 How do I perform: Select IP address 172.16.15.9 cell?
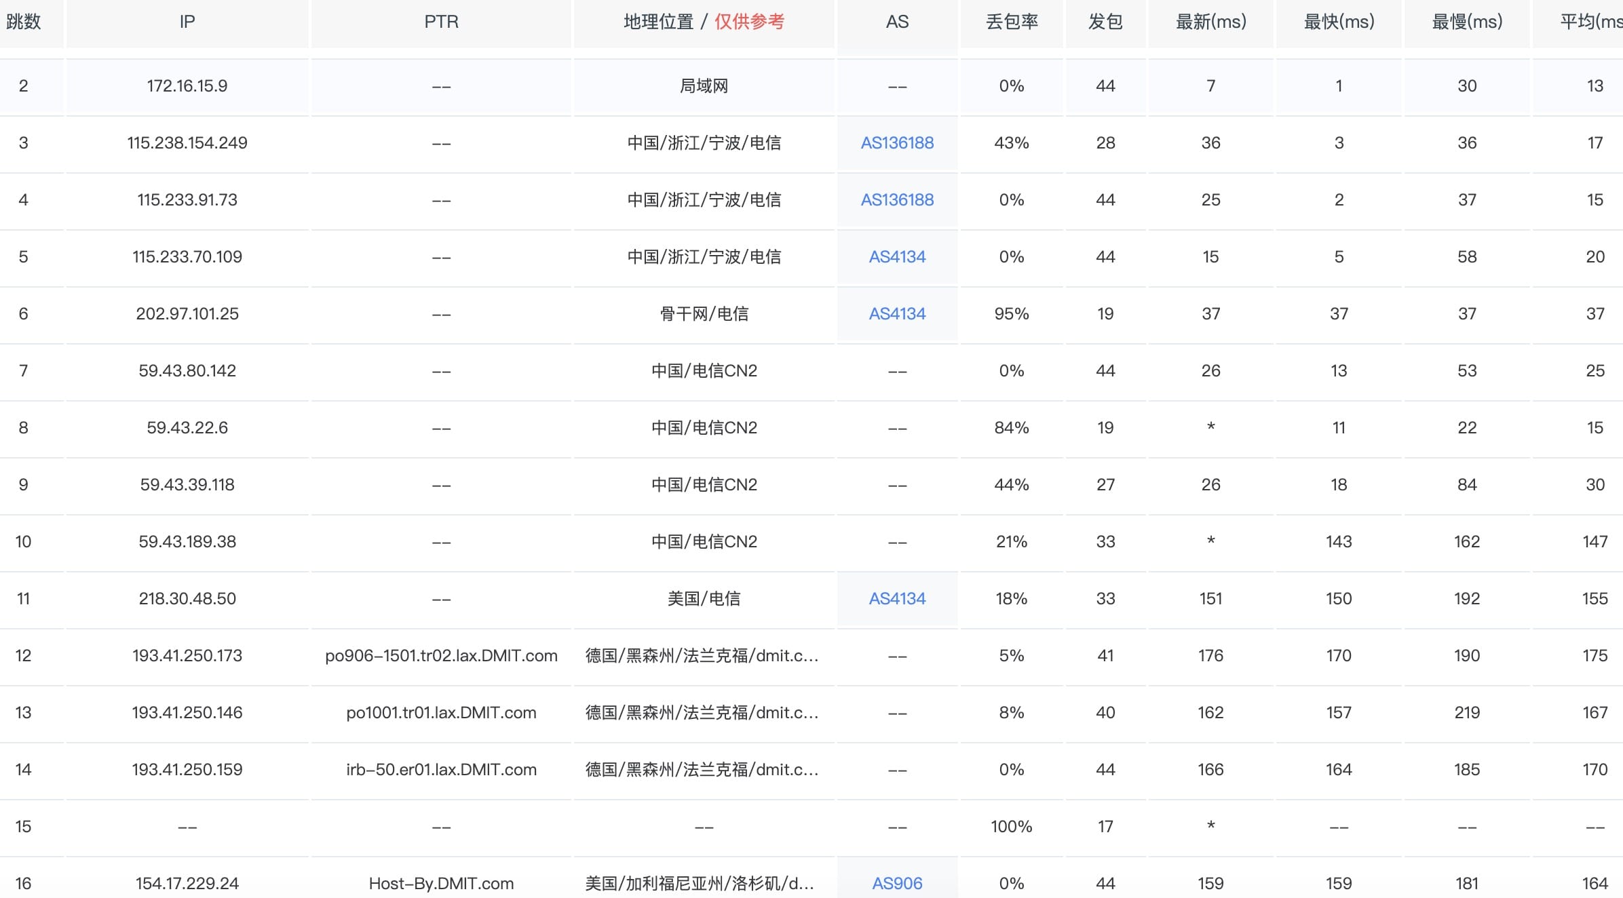(187, 86)
